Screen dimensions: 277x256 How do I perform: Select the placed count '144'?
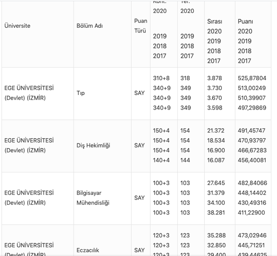click(185, 160)
